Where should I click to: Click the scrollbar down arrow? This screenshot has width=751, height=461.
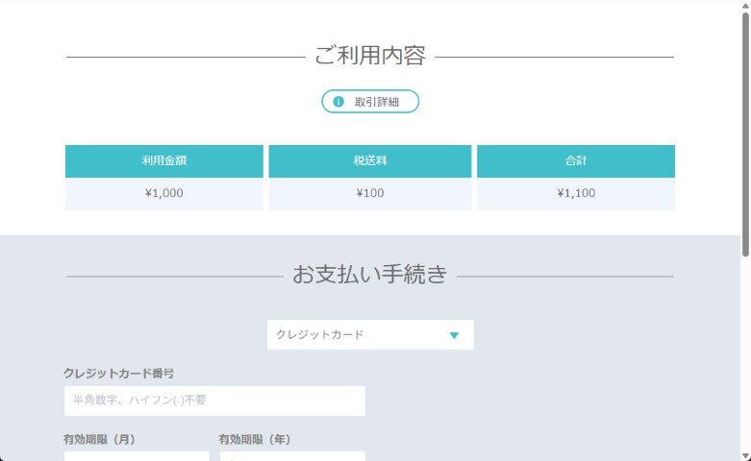pos(745,454)
